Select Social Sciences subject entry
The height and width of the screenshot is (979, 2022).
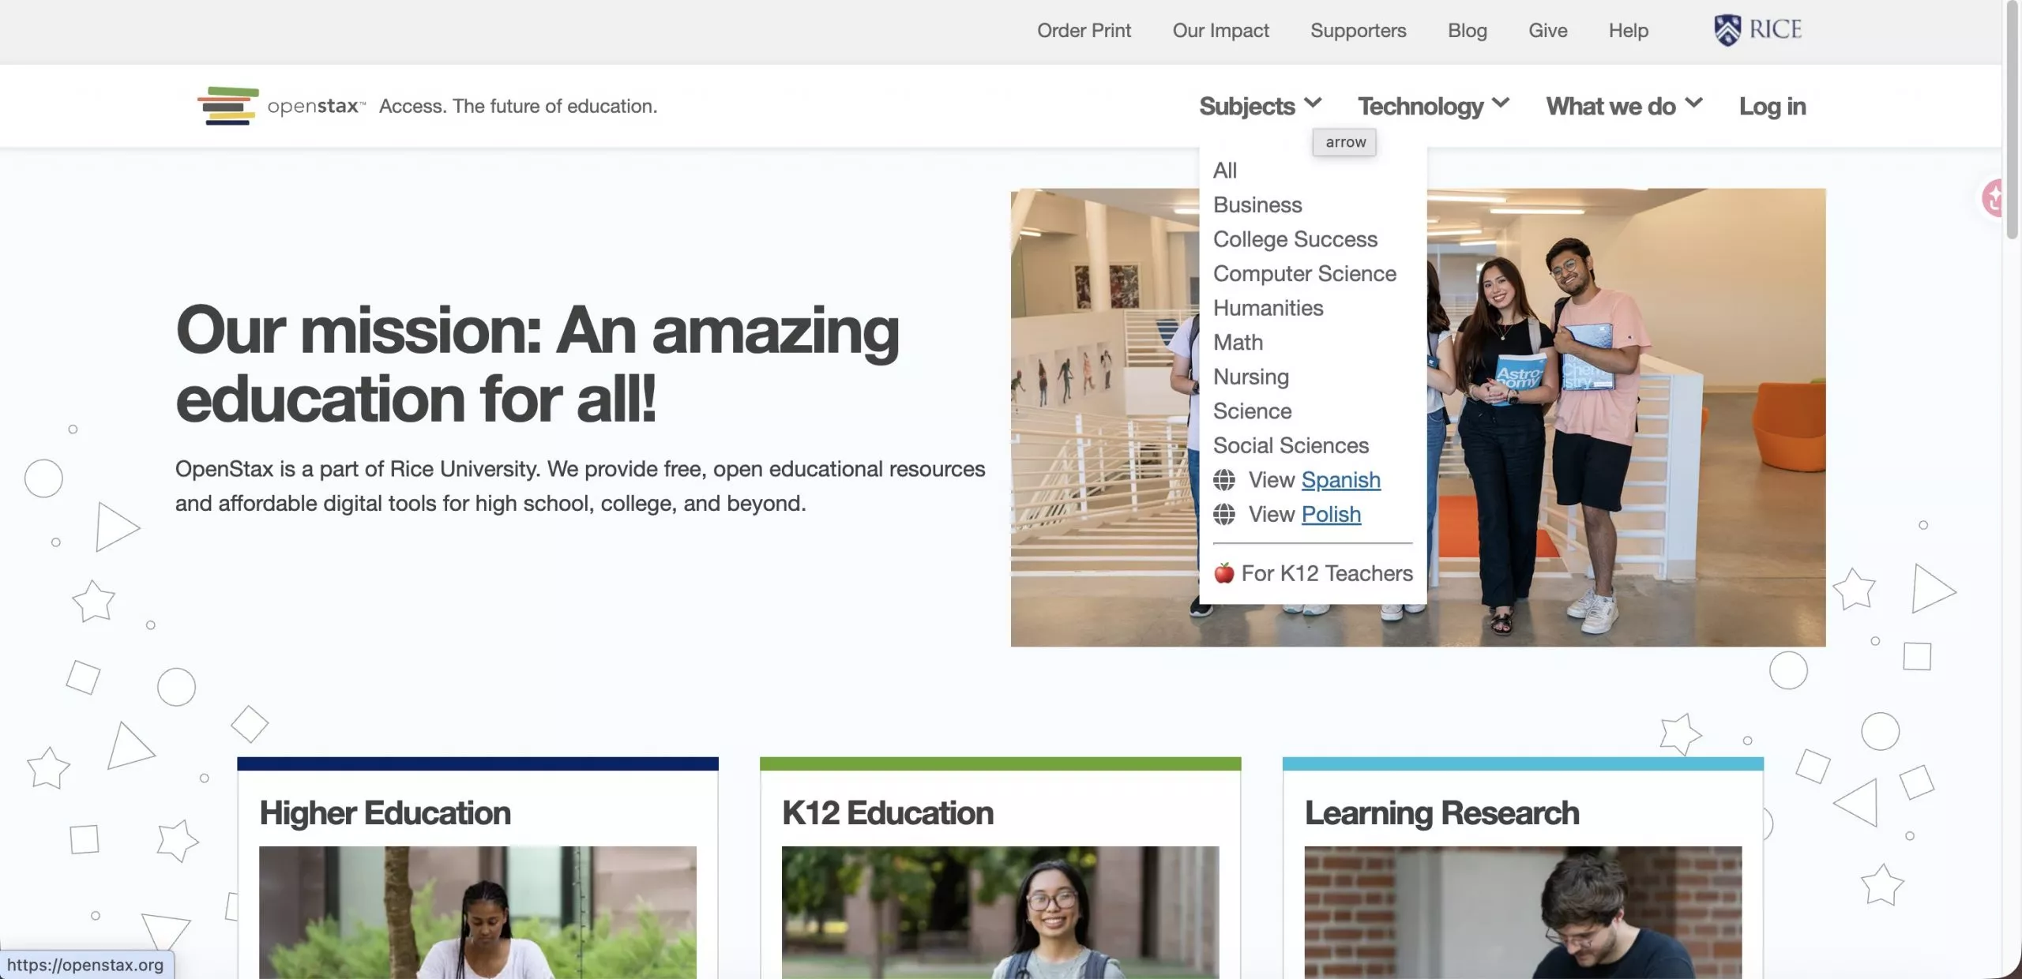click(x=1291, y=445)
